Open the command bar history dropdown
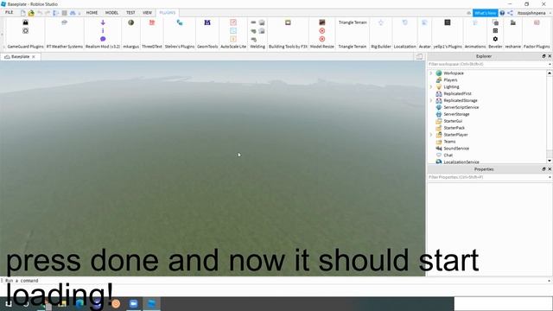This screenshot has height=311, width=553. (550, 281)
